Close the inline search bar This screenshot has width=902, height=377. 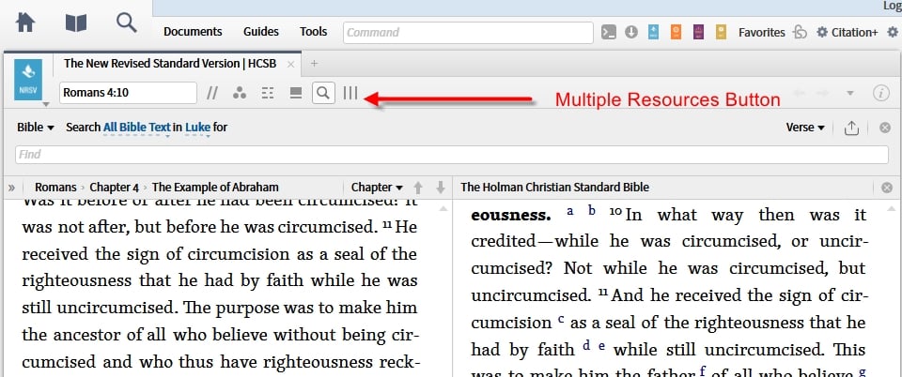[x=885, y=128]
